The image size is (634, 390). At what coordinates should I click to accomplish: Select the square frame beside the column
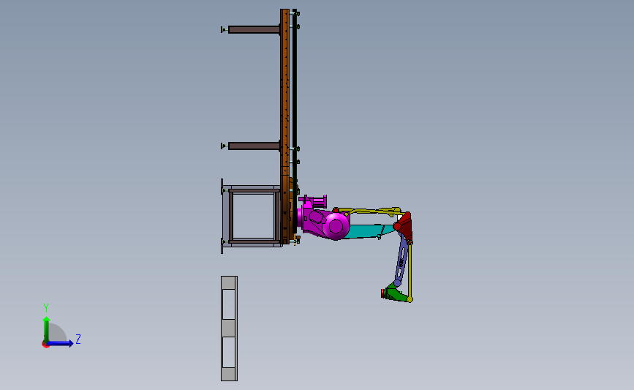click(253, 216)
